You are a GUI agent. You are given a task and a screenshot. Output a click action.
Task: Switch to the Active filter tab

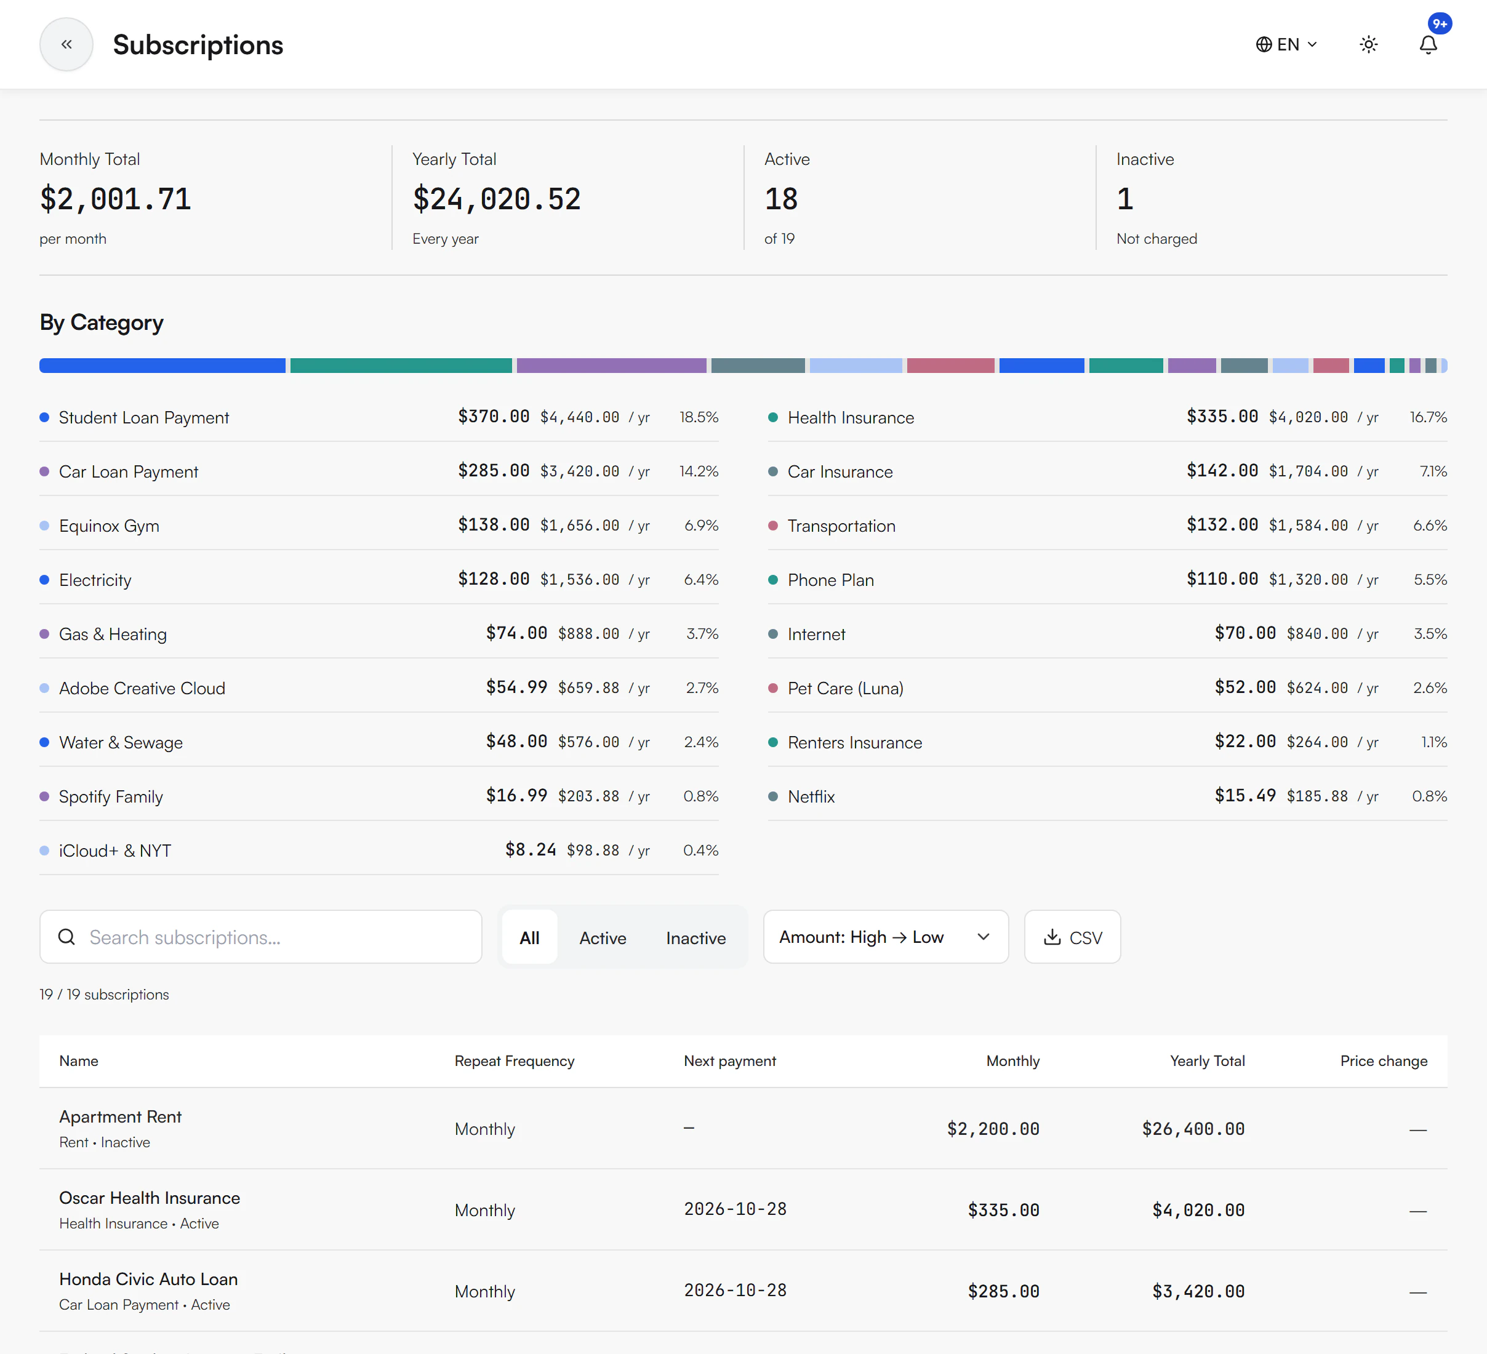(x=603, y=937)
